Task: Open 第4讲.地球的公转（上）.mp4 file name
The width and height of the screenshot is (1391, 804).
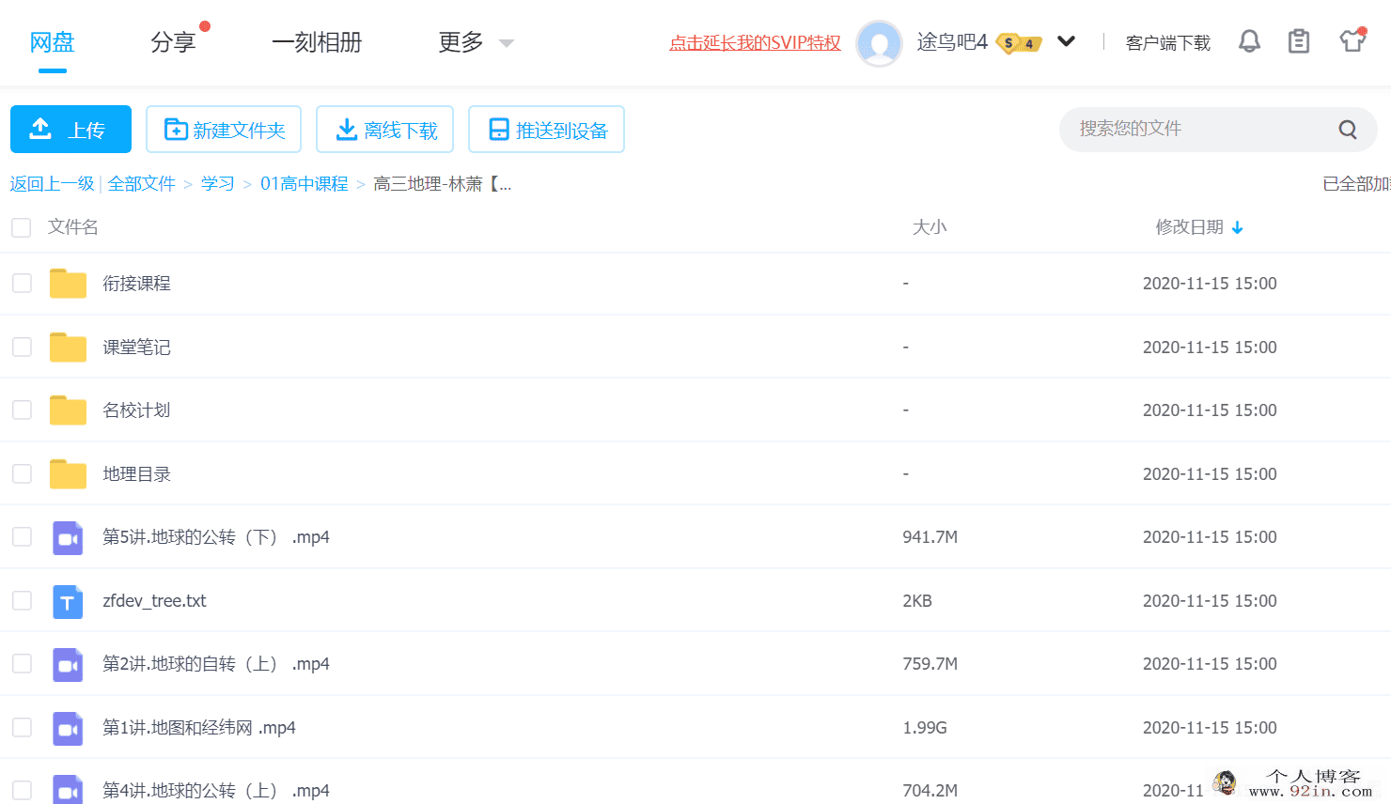Action: coord(216,791)
